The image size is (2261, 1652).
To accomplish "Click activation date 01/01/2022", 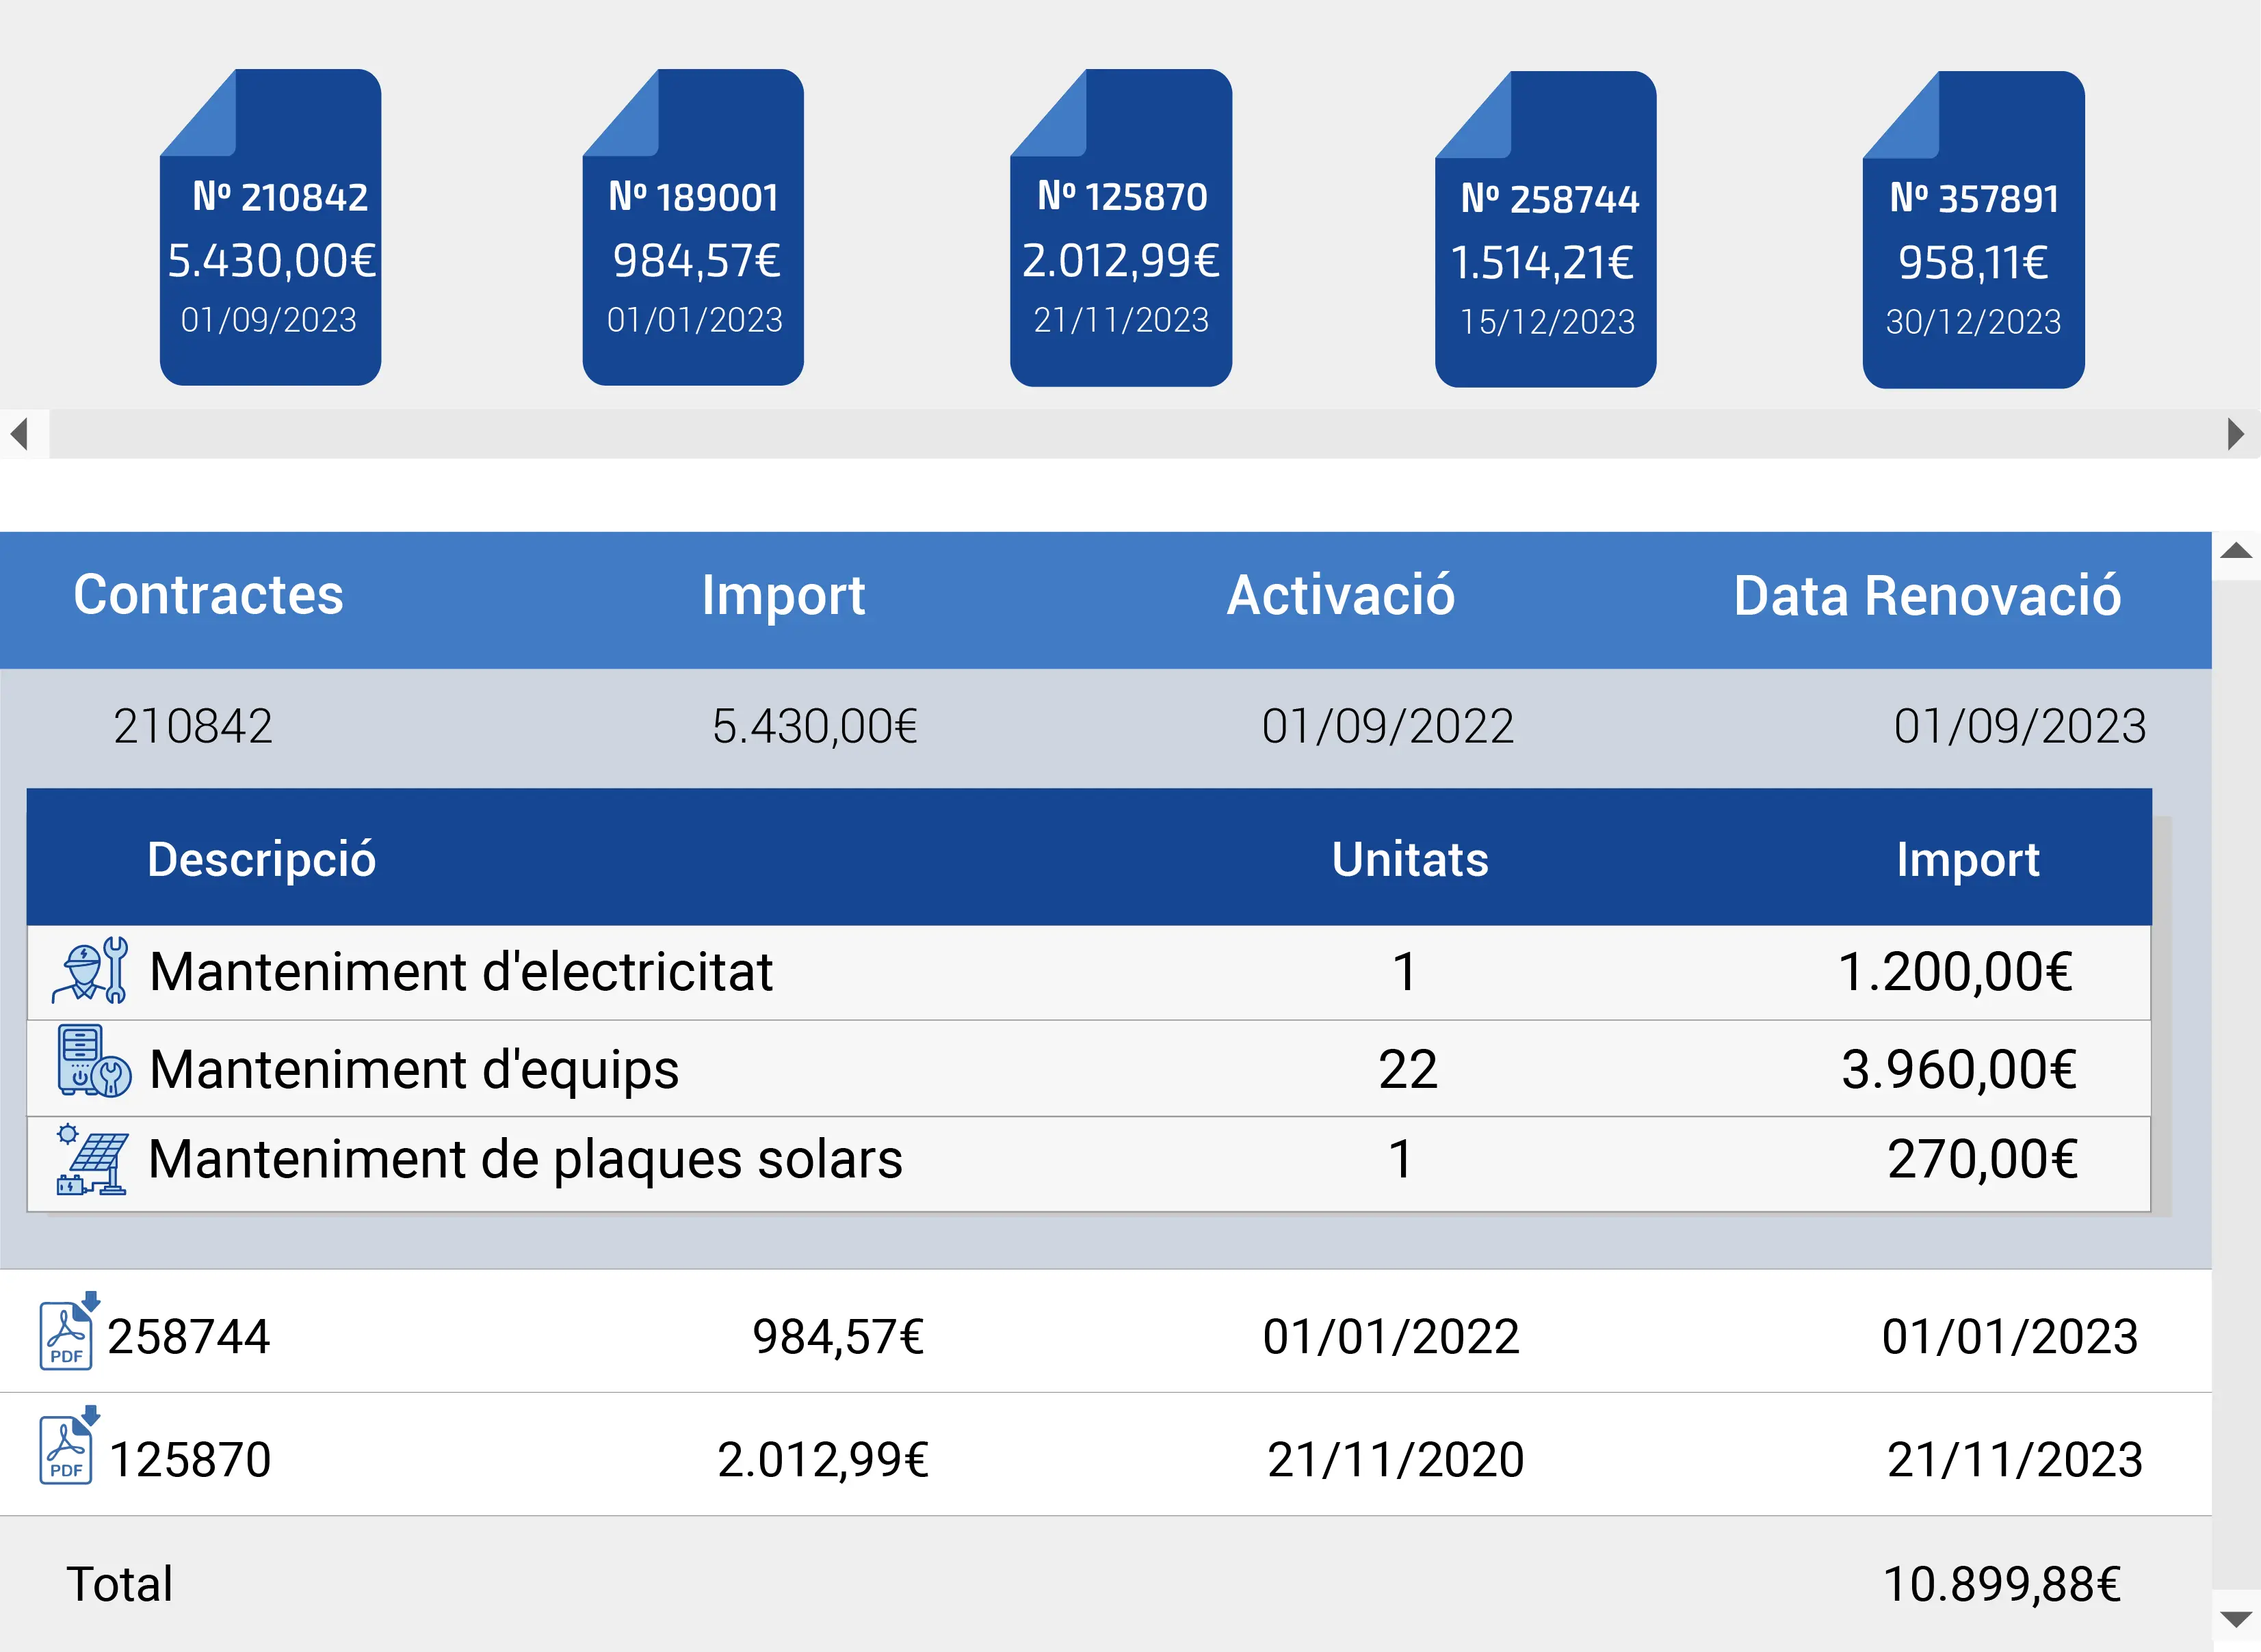I will 1391,1337.
